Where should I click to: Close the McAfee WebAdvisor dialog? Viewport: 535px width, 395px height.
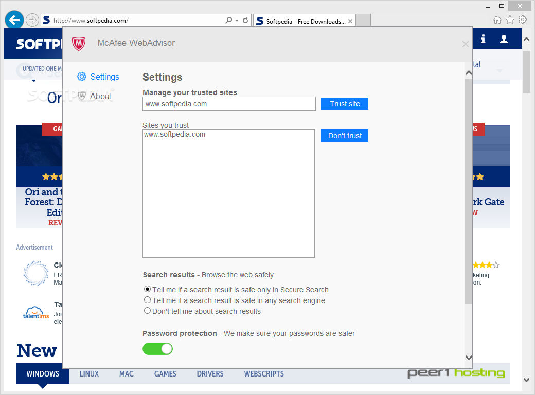coord(465,44)
